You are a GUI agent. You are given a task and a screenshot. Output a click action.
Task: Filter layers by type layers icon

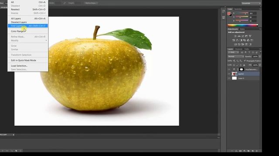tap(249, 52)
